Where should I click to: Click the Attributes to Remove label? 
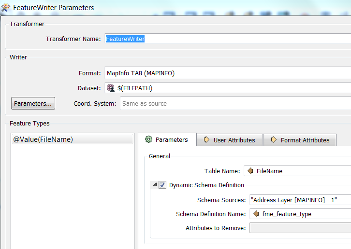pos(216,228)
